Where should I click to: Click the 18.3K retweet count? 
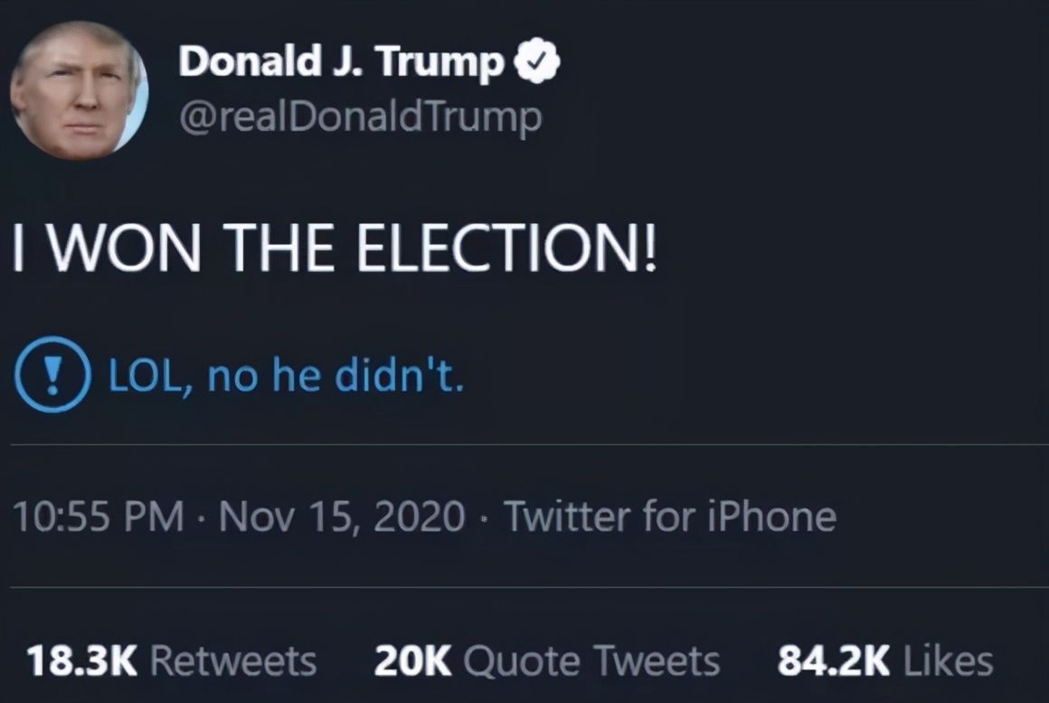coord(81,661)
